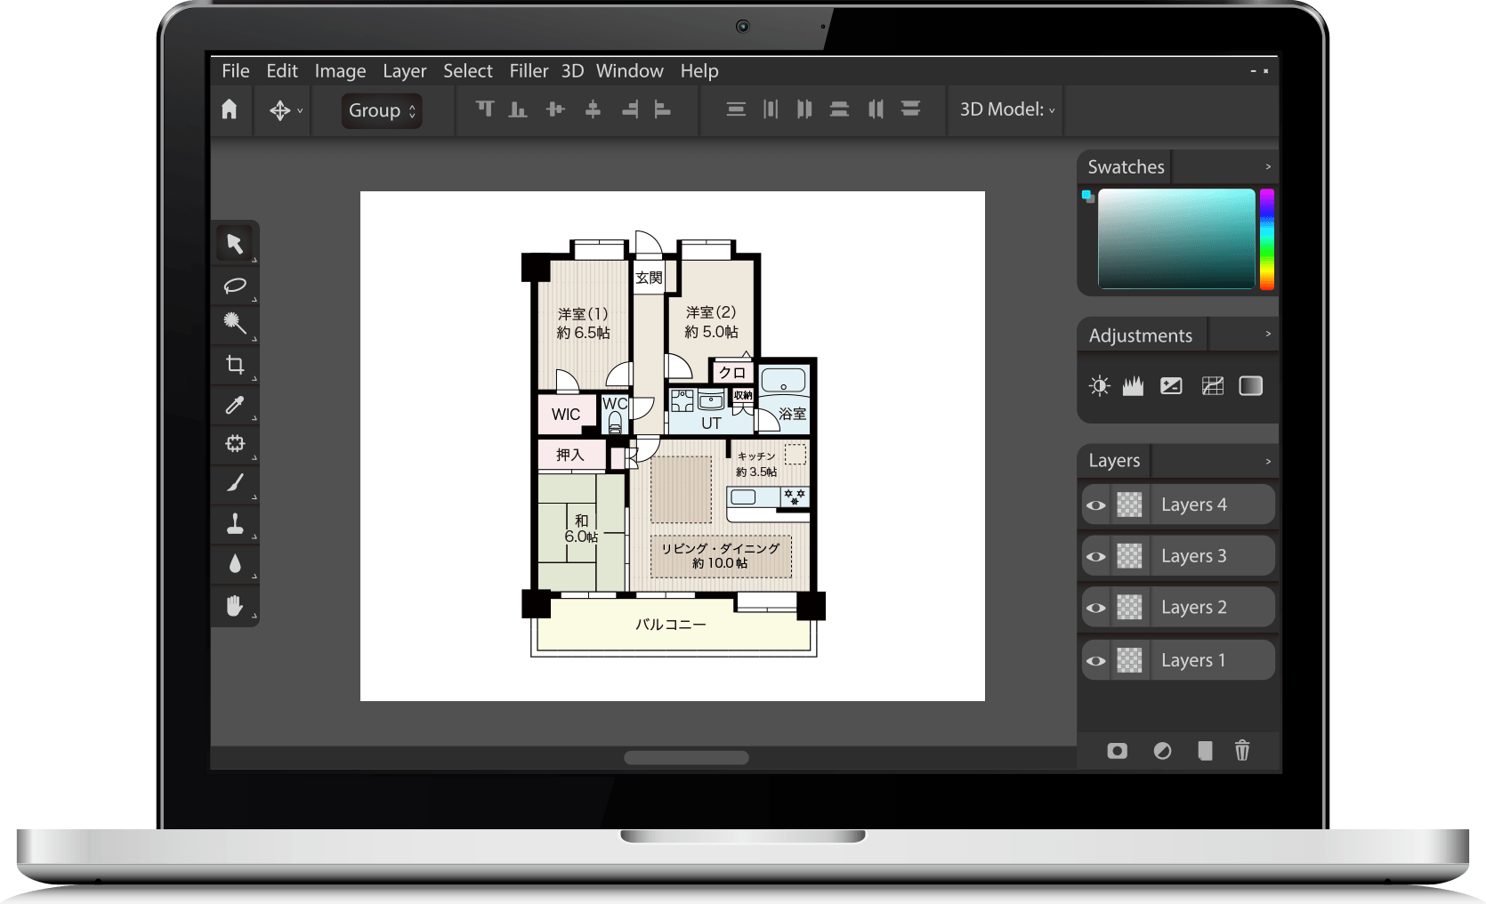This screenshot has height=904, width=1486.
Task: Open the Filler menu
Action: click(x=529, y=71)
